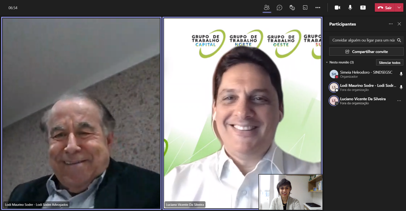
Task: Open the participants panel icon in toolbar
Action: click(267, 8)
